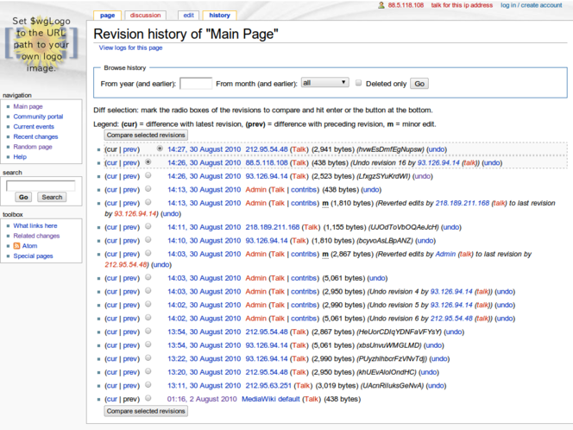This screenshot has width=573, height=430.
Task: Select the radio button for the 13:11 revision
Action: tap(148, 385)
